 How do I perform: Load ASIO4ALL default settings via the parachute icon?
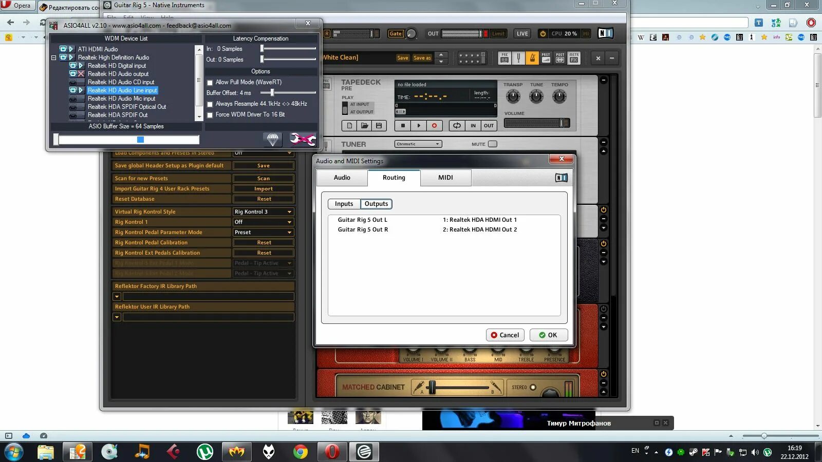pos(273,139)
